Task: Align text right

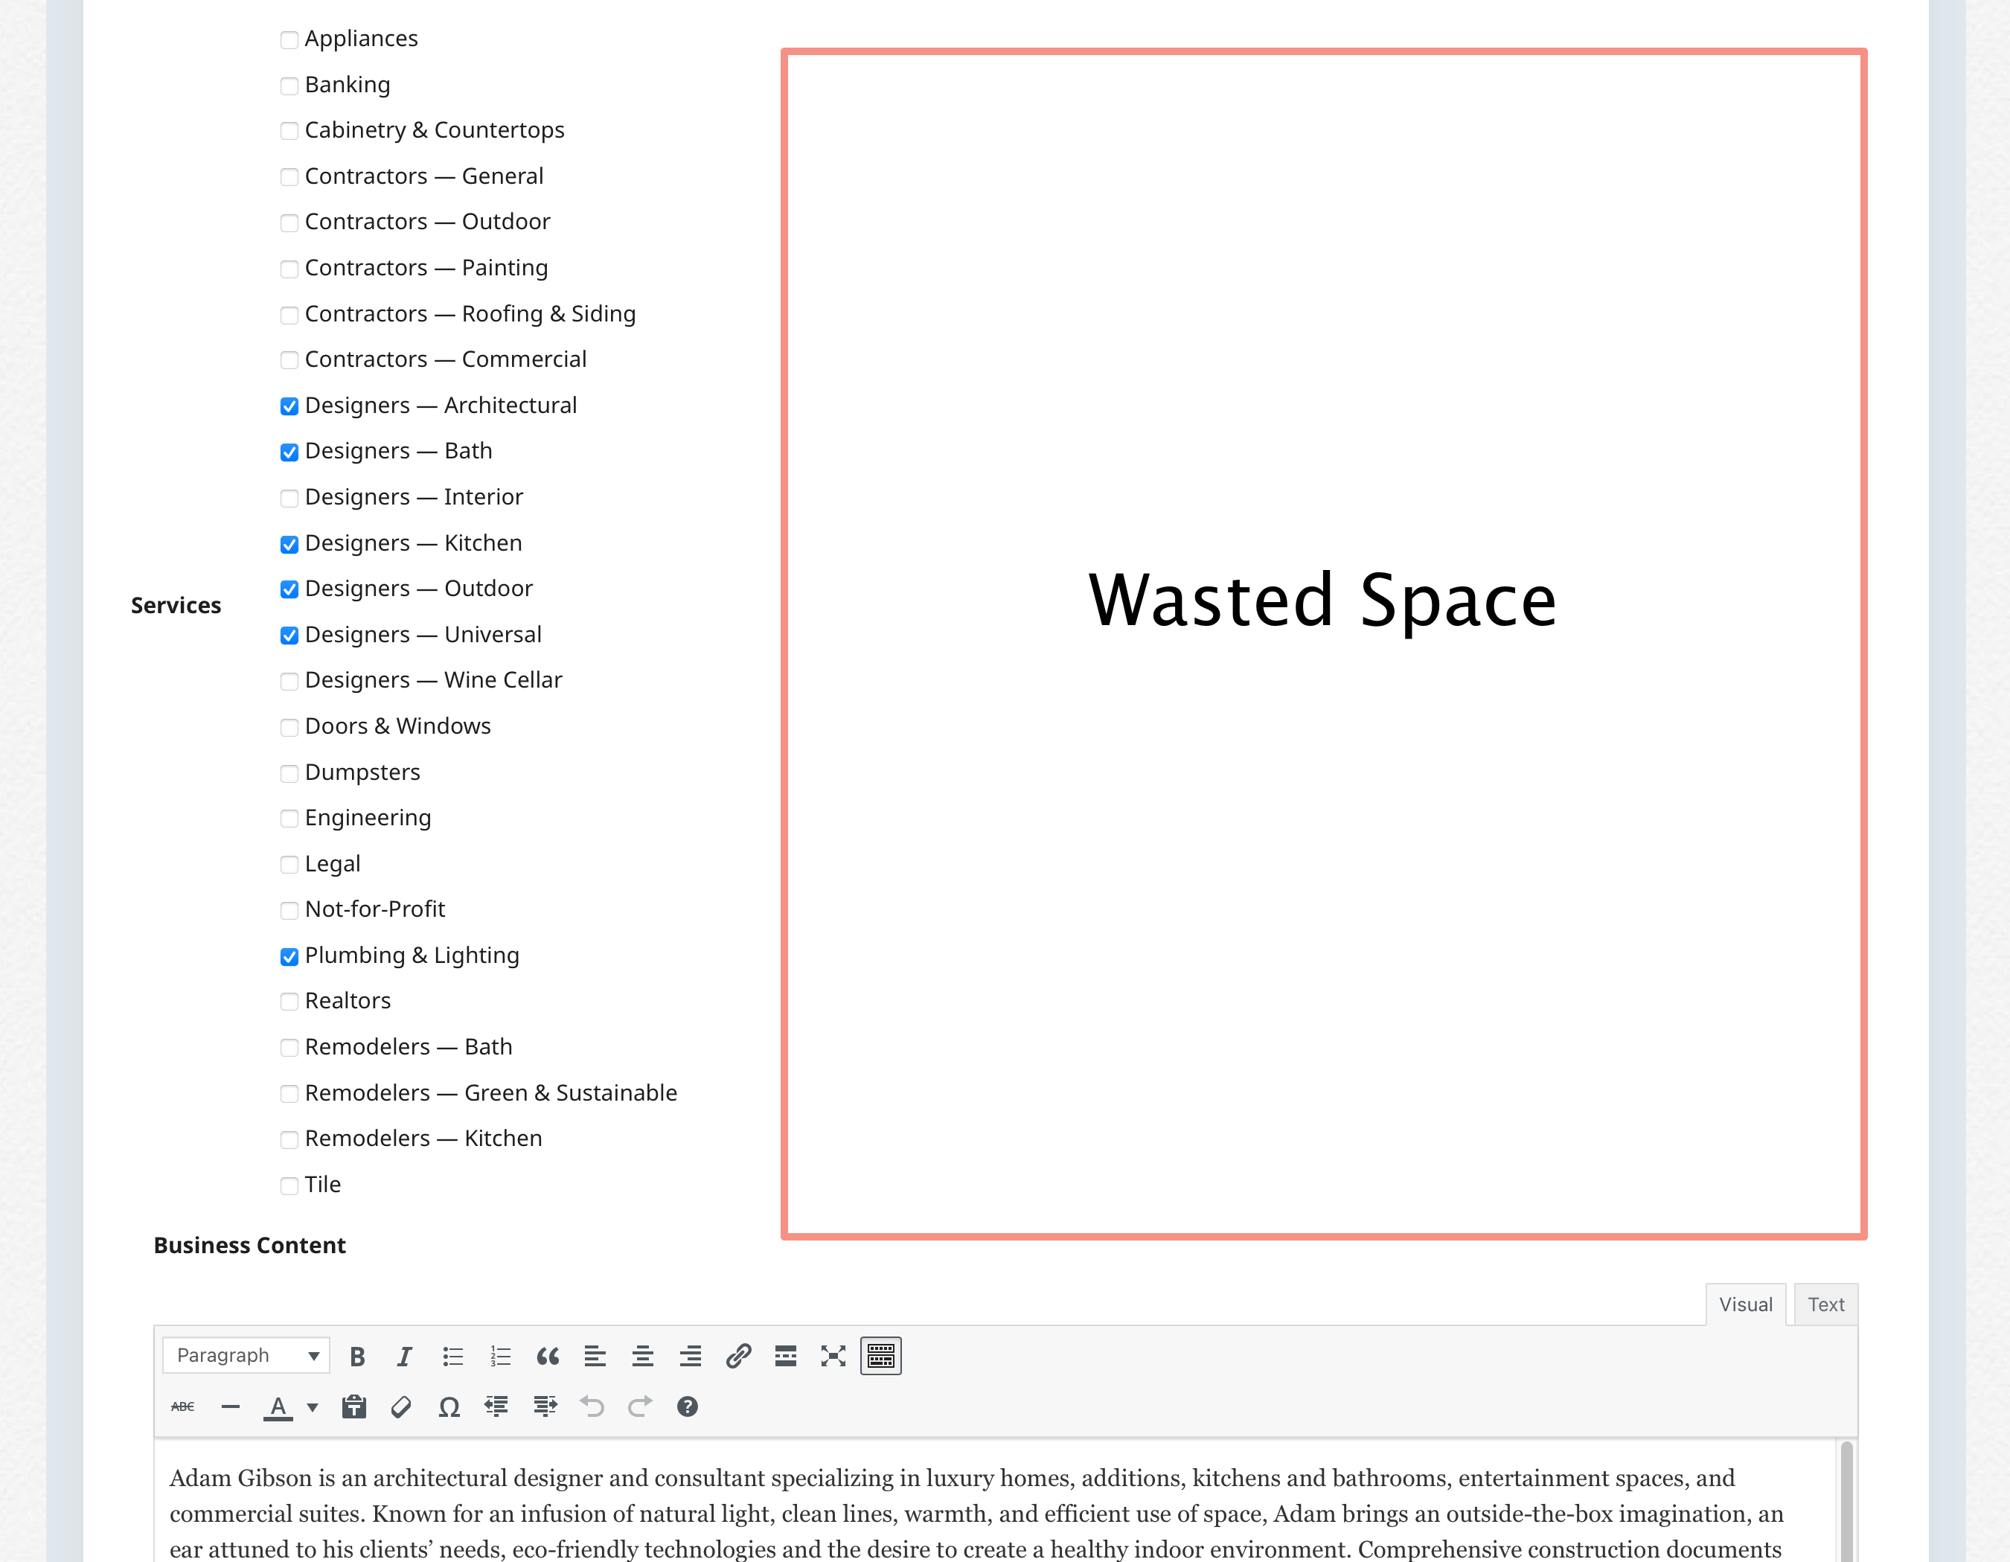Action: pos(691,1356)
